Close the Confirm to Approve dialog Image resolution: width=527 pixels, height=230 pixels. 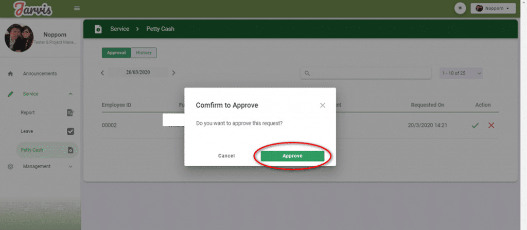(x=323, y=105)
